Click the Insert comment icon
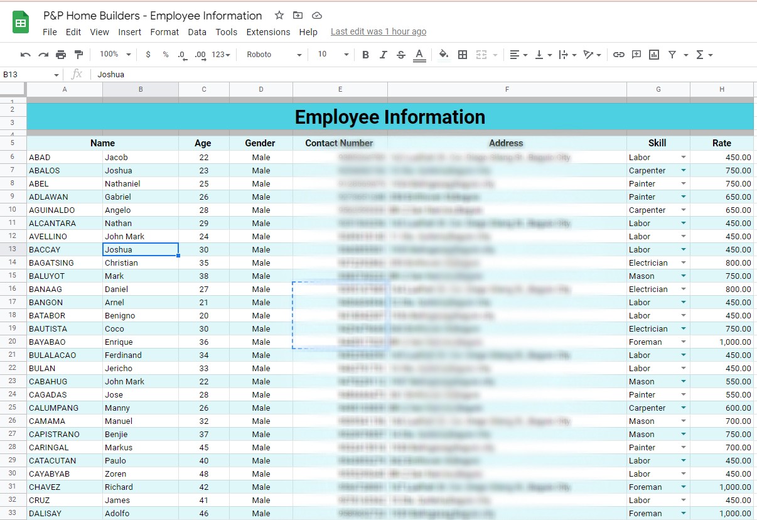The width and height of the screenshot is (757, 520). pyautogui.click(x=636, y=55)
